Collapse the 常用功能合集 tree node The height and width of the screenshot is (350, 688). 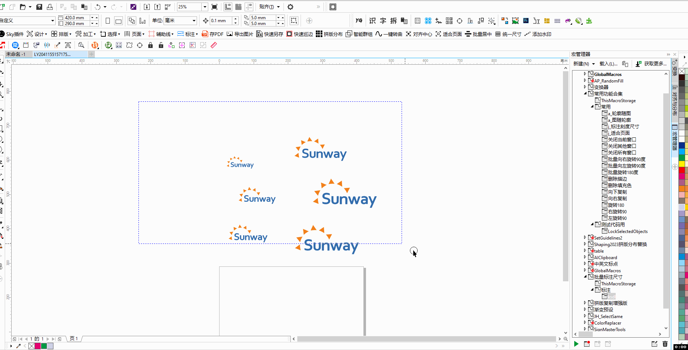585,93
